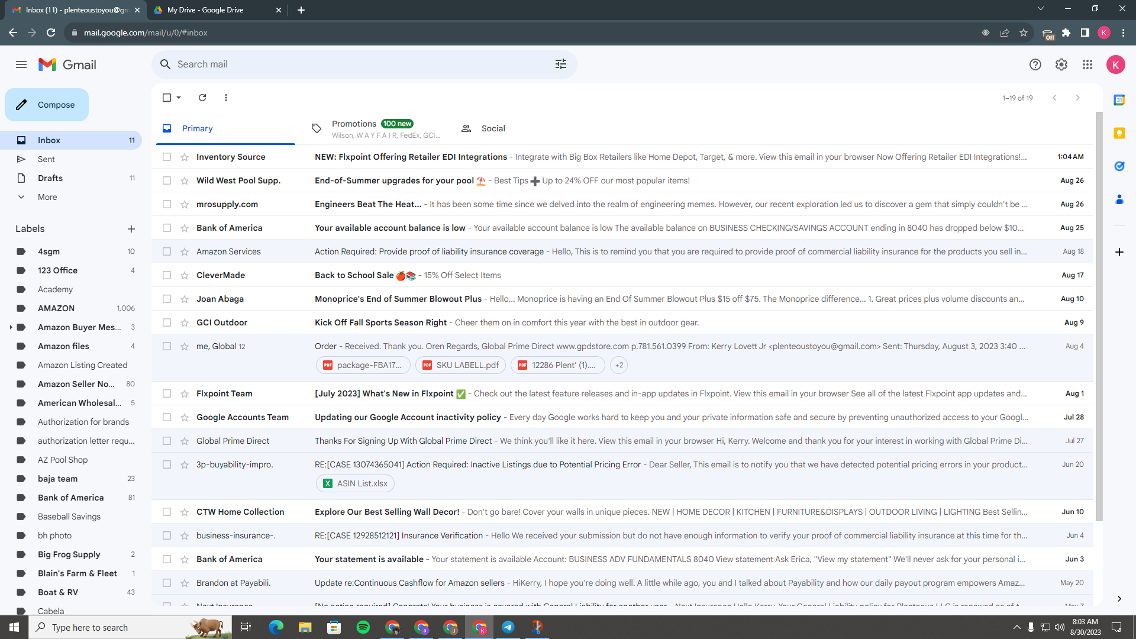The width and height of the screenshot is (1136, 639).
Task: Open the Google apps grid
Action: coord(1087,64)
